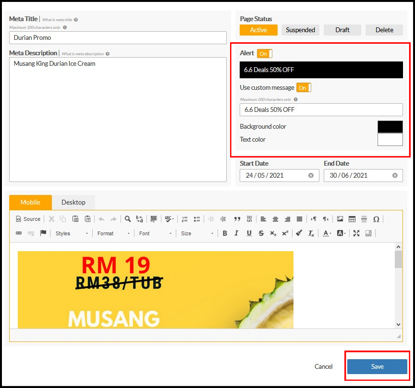Open the Styles dropdown
Screen dimensions: 415x388
point(72,233)
